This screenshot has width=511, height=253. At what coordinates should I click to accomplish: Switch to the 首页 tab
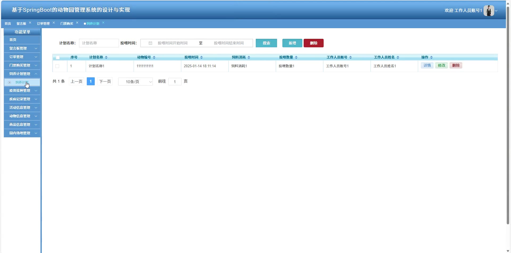click(x=8, y=24)
